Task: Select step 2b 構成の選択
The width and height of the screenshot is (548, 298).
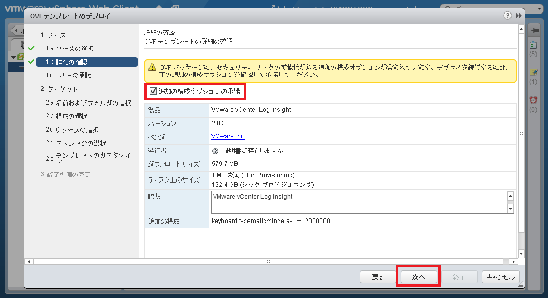Action: click(x=67, y=116)
